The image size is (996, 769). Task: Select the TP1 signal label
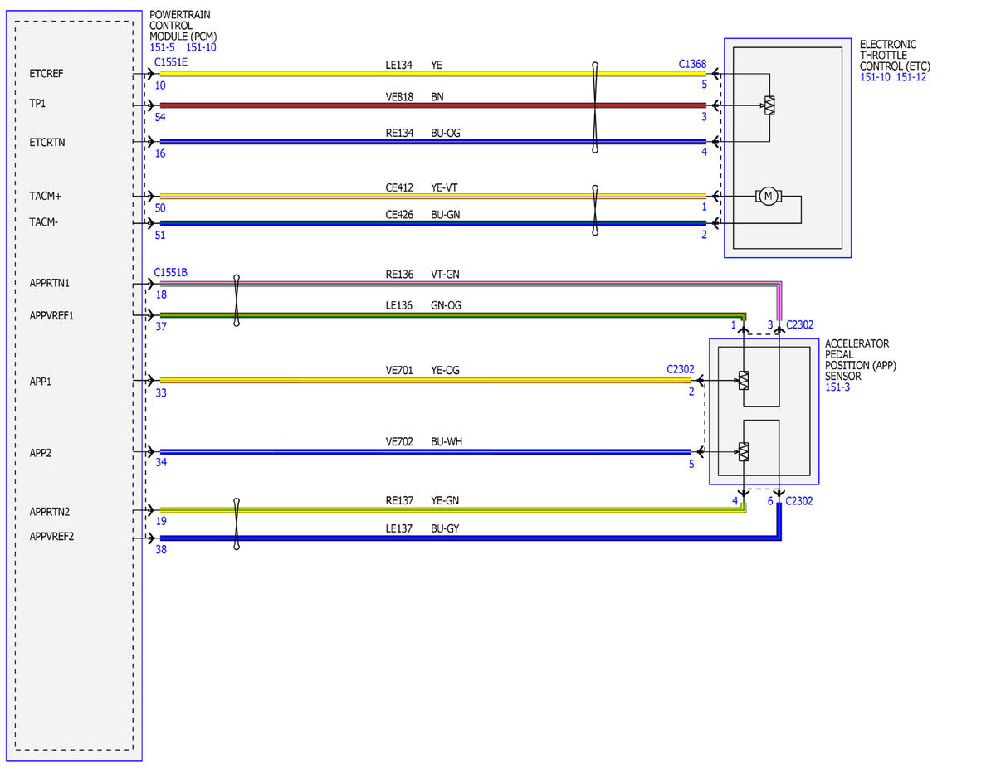click(x=37, y=105)
